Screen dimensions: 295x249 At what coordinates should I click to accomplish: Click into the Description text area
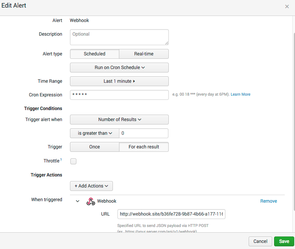pos(119,37)
